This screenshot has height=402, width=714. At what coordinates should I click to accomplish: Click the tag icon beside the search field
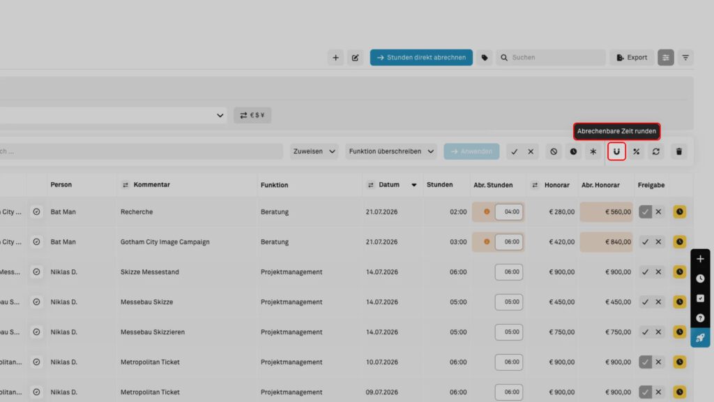(485, 57)
